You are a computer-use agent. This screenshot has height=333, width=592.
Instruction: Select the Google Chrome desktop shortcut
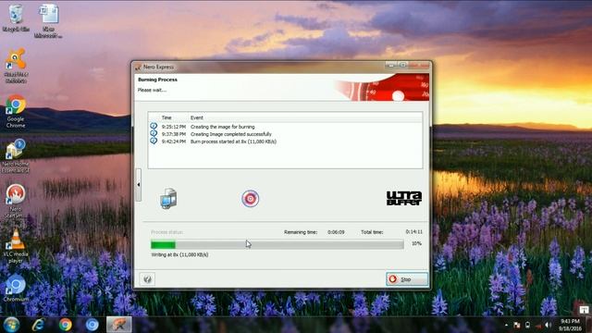[16, 112]
